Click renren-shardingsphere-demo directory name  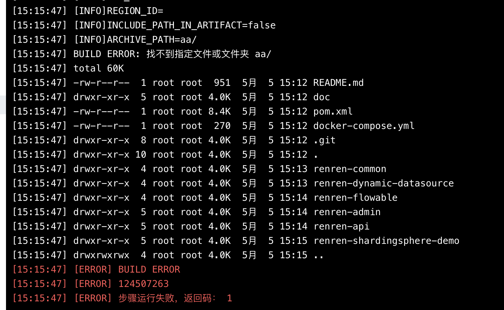387,241
